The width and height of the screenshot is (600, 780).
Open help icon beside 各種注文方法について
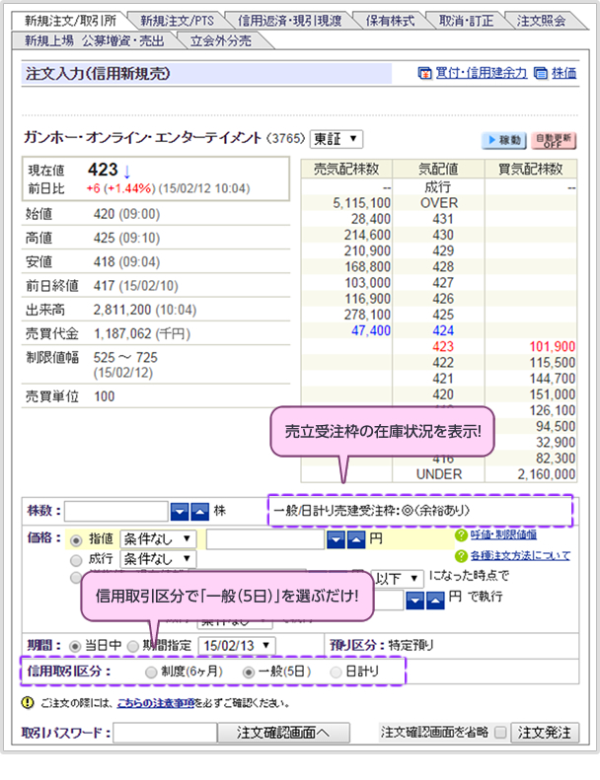click(461, 556)
